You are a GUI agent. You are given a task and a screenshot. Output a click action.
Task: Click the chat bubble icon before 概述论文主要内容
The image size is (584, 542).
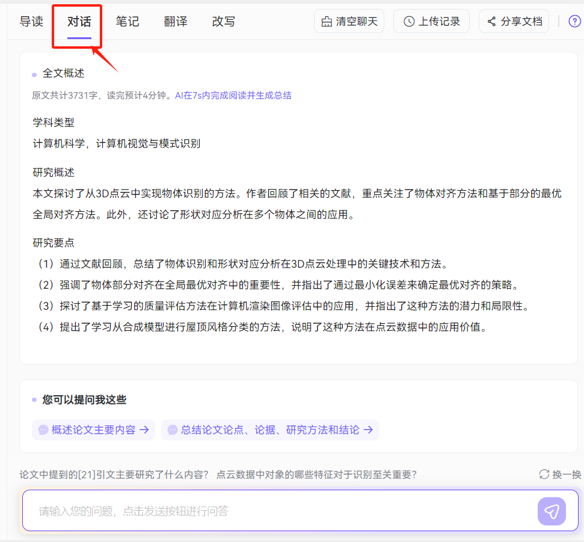pyautogui.click(x=43, y=430)
